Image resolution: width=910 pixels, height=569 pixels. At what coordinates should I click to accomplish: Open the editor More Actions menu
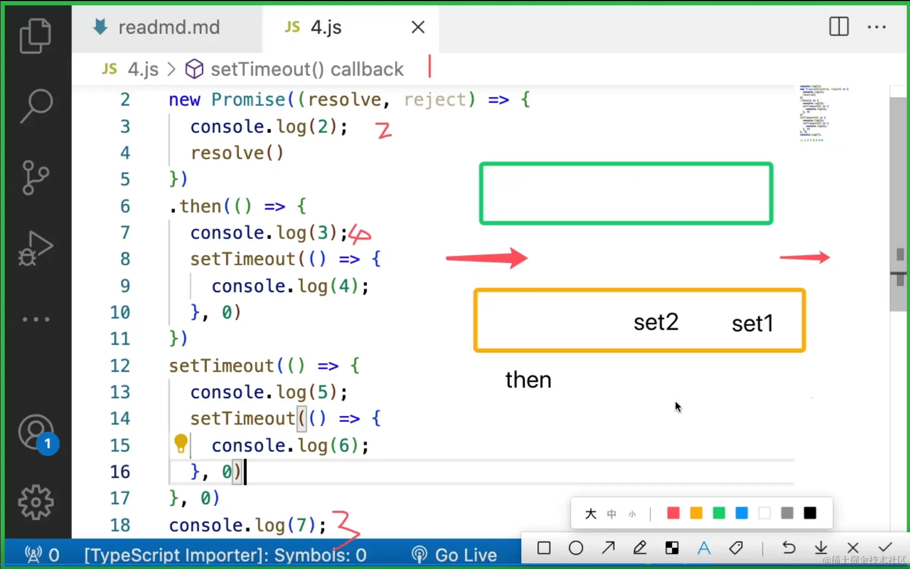click(x=877, y=27)
